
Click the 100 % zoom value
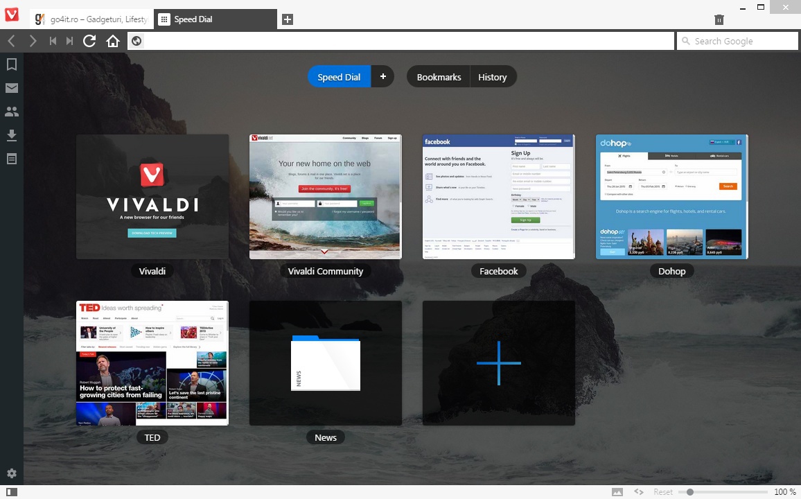[x=784, y=492]
